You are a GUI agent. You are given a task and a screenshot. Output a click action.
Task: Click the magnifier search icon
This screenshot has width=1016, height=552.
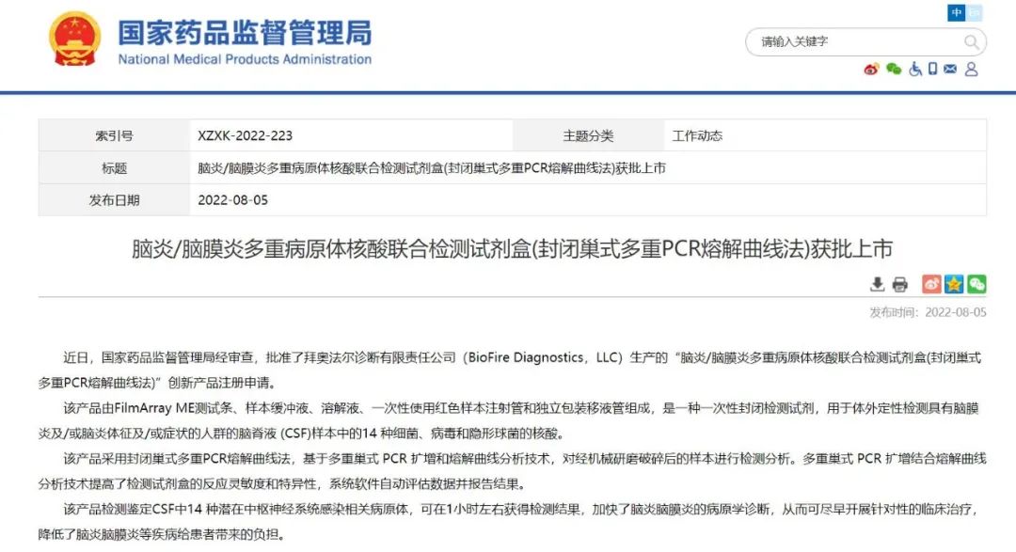[x=972, y=42]
